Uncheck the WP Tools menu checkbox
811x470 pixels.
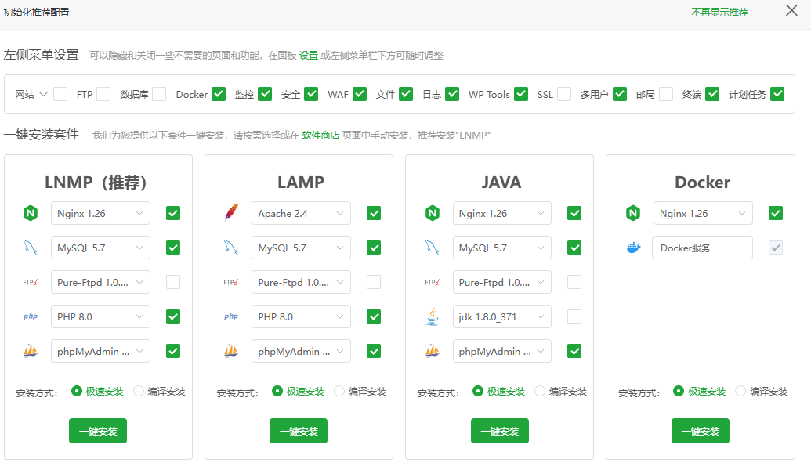[521, 94]
